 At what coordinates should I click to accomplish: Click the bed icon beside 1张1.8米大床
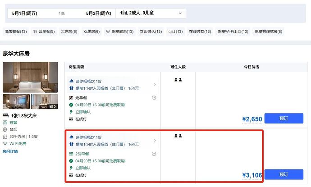point(5,116)
